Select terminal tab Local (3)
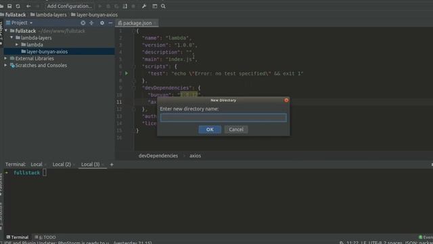The width and height of the screenshot is (433, 244). pos(90,164)
